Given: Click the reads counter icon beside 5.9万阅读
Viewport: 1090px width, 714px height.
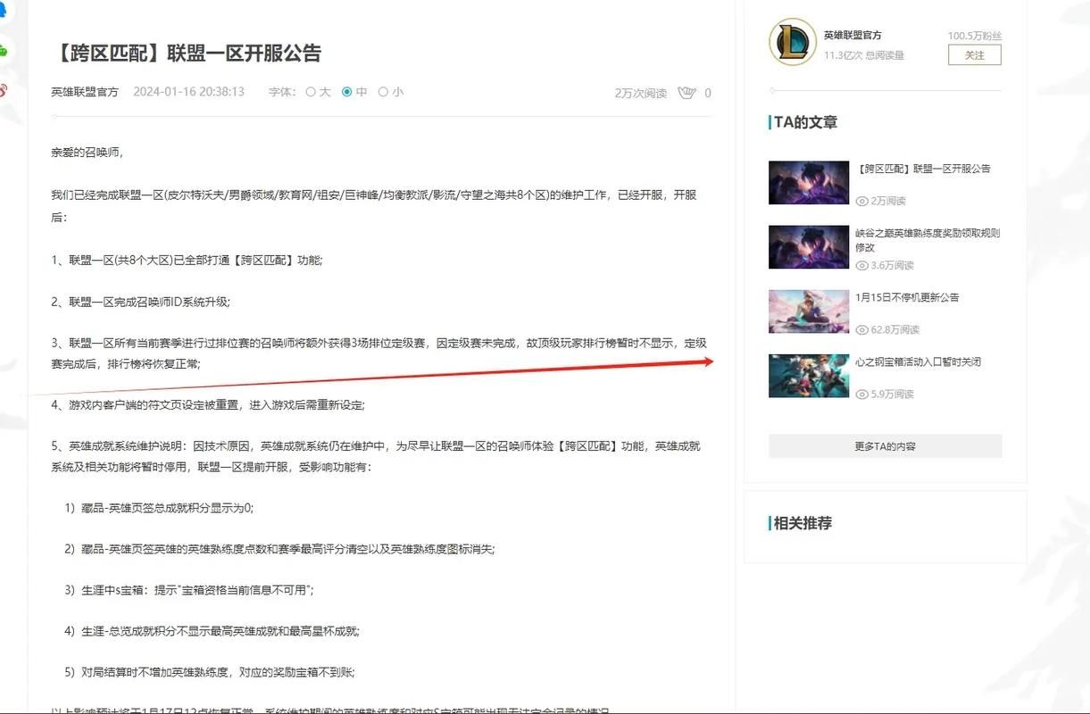Looking at the screenshot, I should click(863, 394).
